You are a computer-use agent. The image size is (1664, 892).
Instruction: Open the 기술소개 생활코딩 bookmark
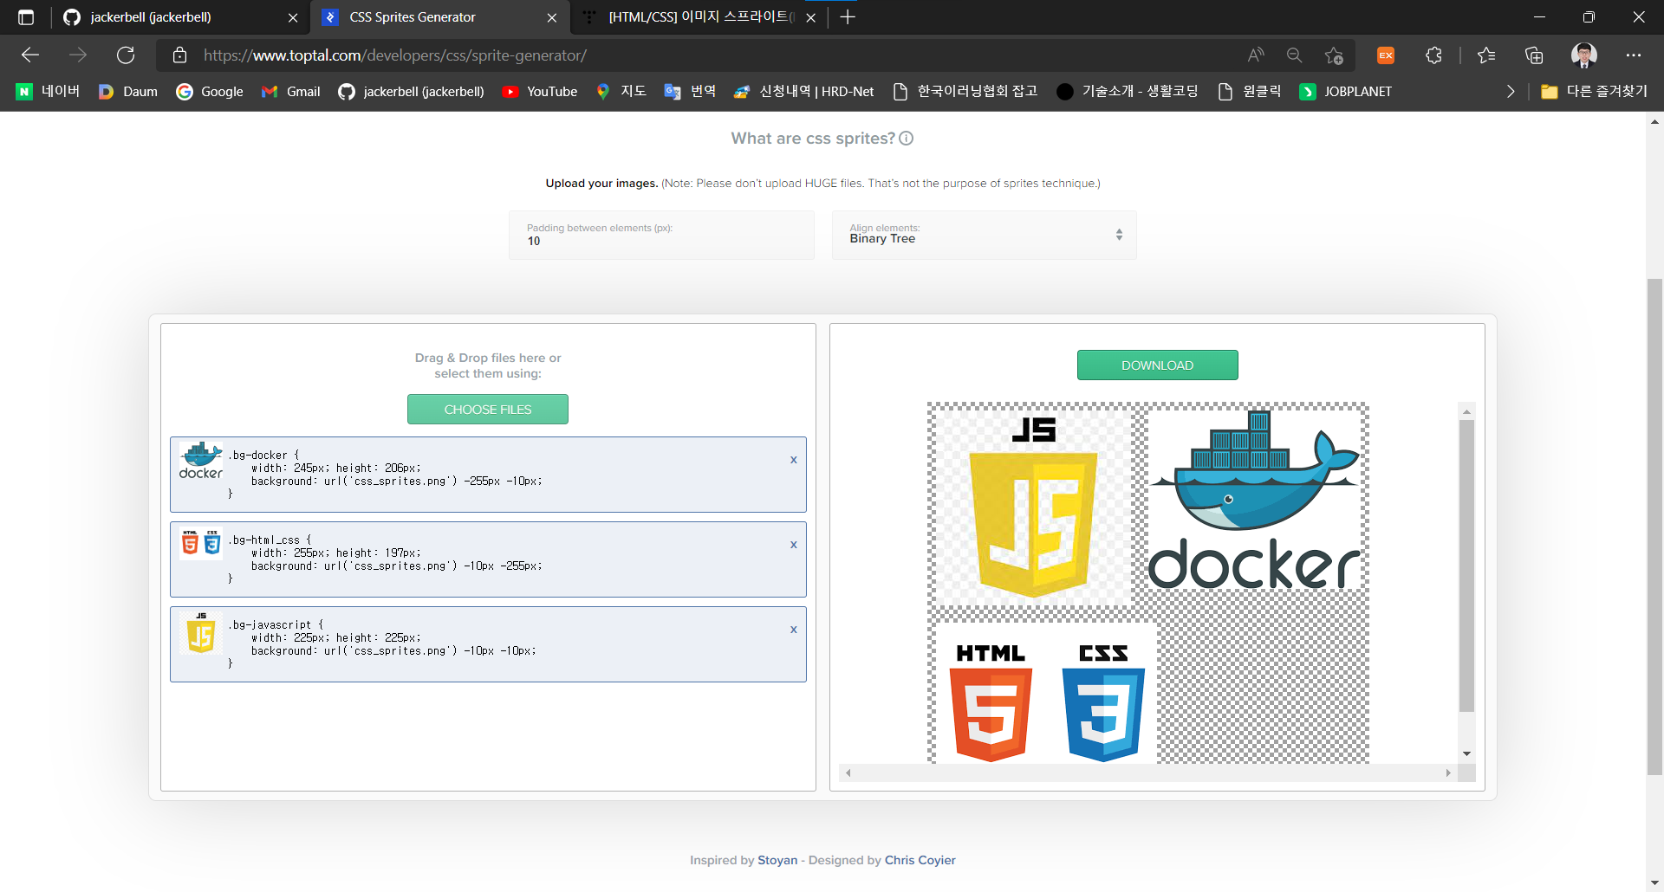[1127, 92]
